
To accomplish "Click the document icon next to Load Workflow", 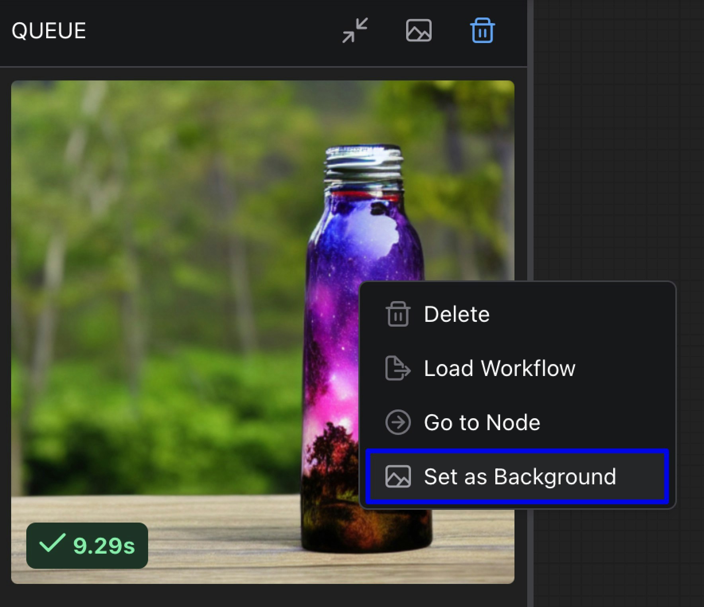I will click(x=397, y=368).
